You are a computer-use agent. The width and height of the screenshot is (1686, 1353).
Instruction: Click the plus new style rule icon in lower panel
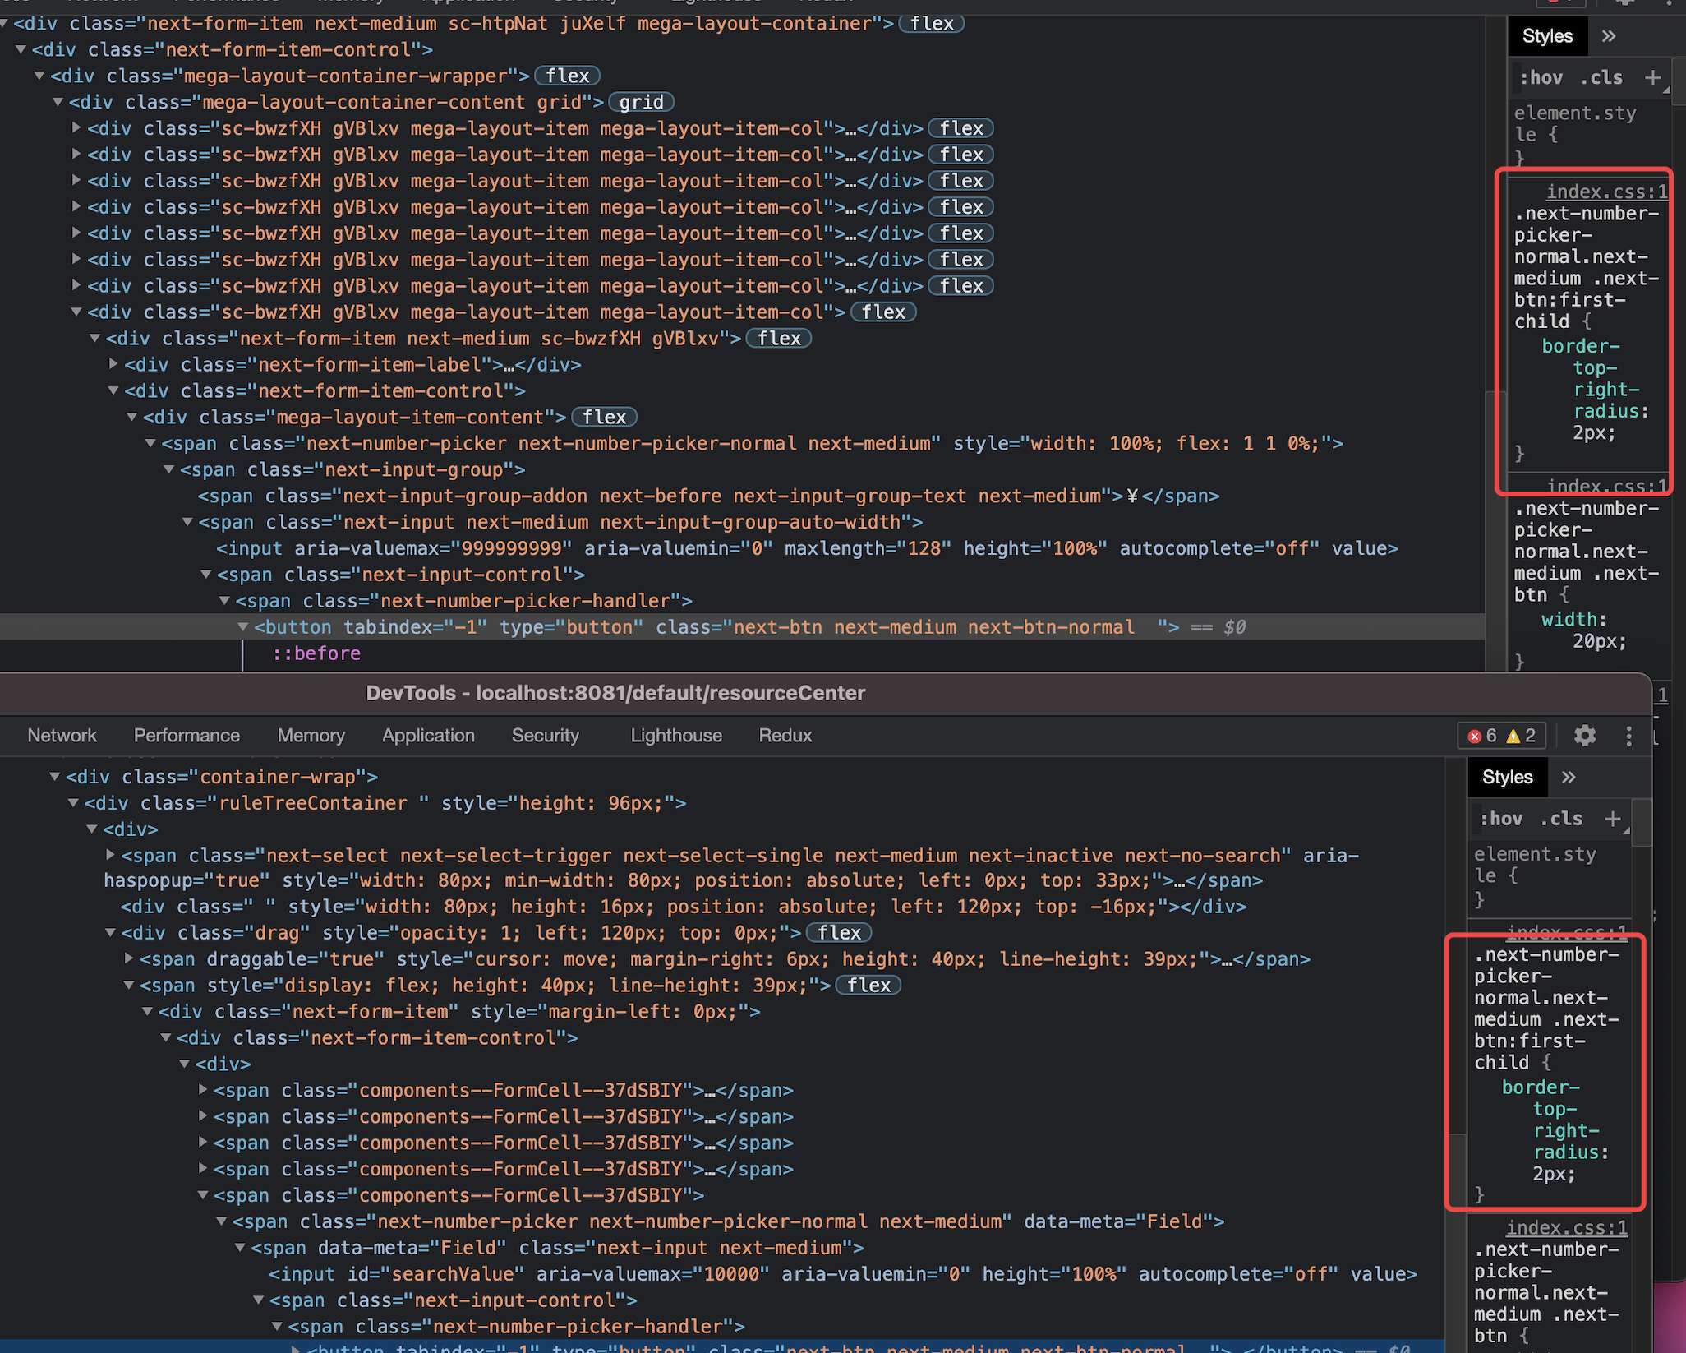point(1613,819)
